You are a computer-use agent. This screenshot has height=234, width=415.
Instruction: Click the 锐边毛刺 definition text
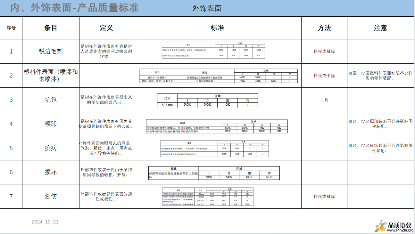106,51
